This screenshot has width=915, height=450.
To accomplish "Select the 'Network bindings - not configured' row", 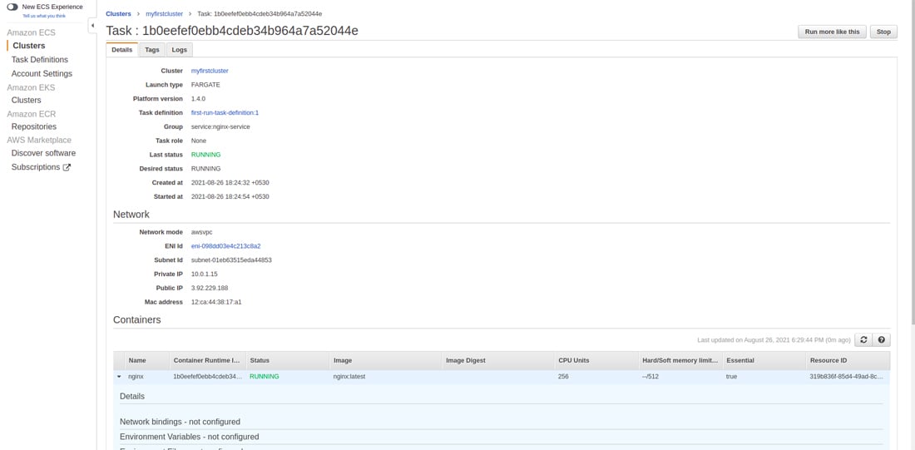I will (502, 422).
